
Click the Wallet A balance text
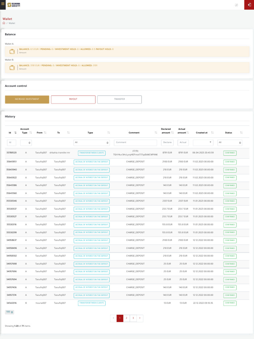66,49
